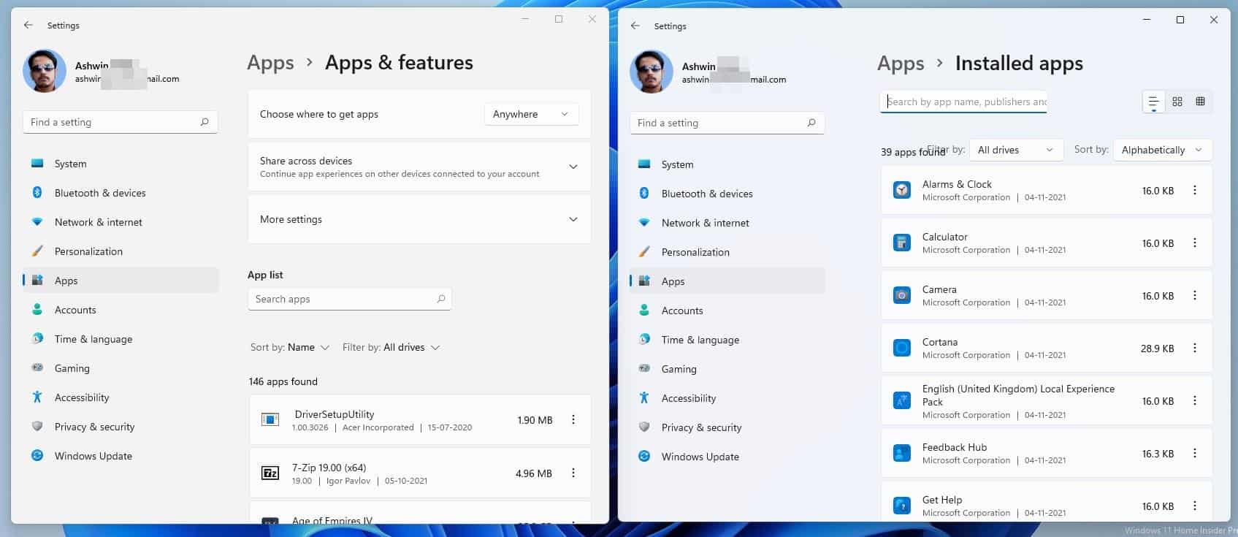Image resolution: width=1238 pixels, height=537 pixels.
Task: Open more options for Camera
Action: coord(1195,296)
